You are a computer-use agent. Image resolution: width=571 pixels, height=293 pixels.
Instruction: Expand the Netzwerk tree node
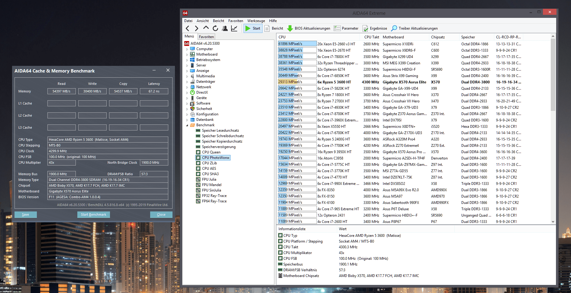tap(187, 87)
